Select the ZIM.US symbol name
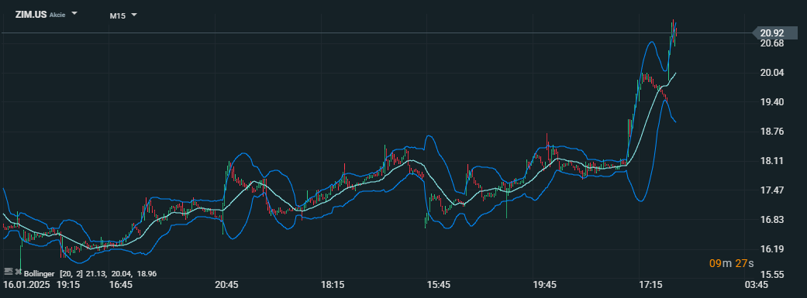 point(31,14)
